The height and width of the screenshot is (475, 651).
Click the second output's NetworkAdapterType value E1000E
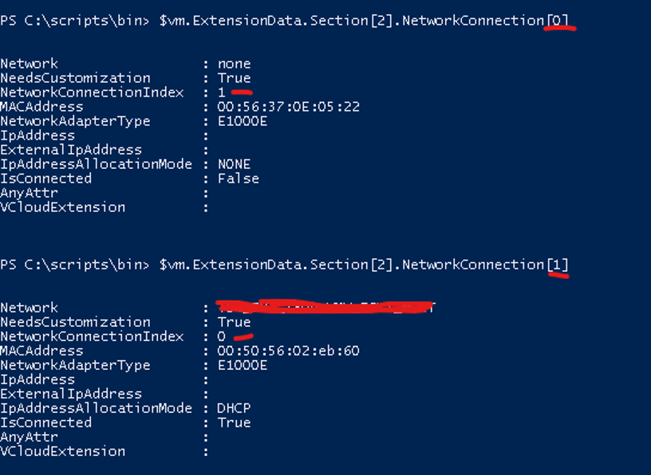pyautogui.click(x=242, y=365)
